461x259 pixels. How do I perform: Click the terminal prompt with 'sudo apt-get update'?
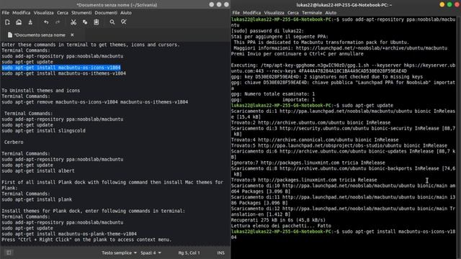(x=312, y=106)
